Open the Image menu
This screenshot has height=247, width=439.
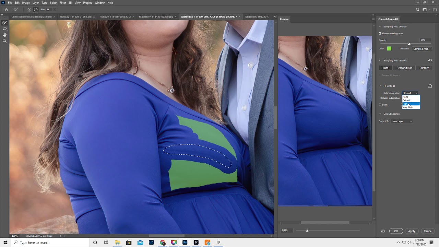click(26, 3)
